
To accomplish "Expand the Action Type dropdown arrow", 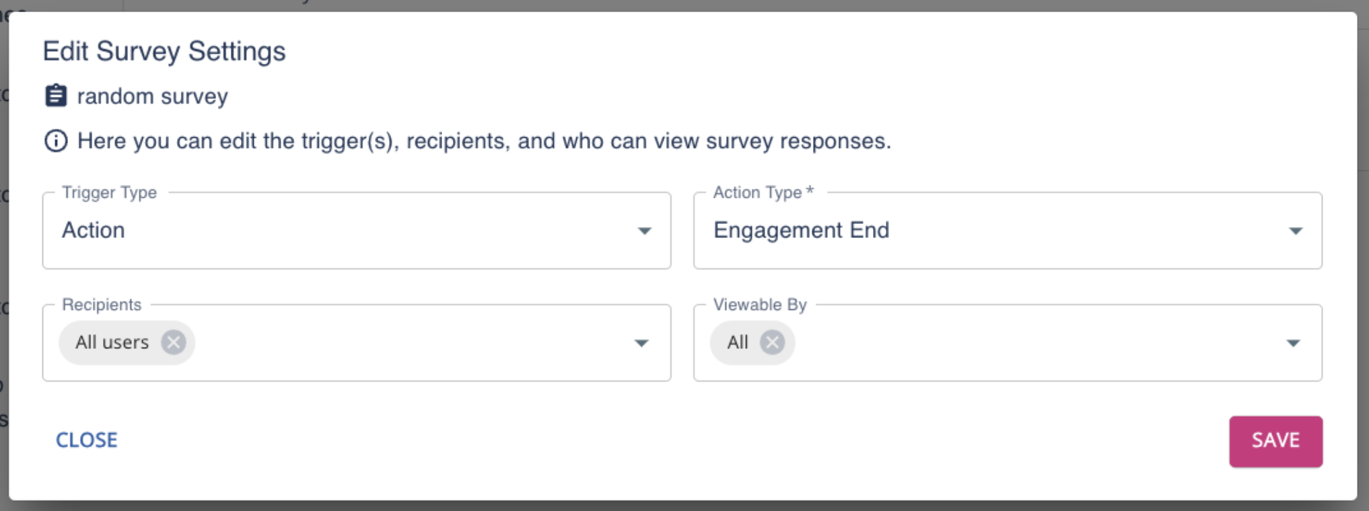I will click(x=1296, y=231).
